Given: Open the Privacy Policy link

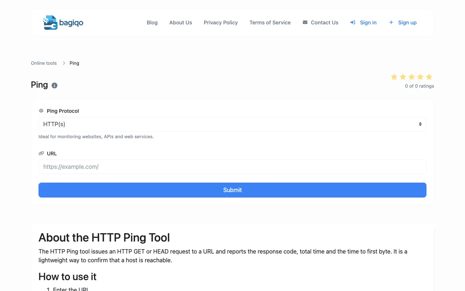Looking at the screenshot, I should pos(221,23).
